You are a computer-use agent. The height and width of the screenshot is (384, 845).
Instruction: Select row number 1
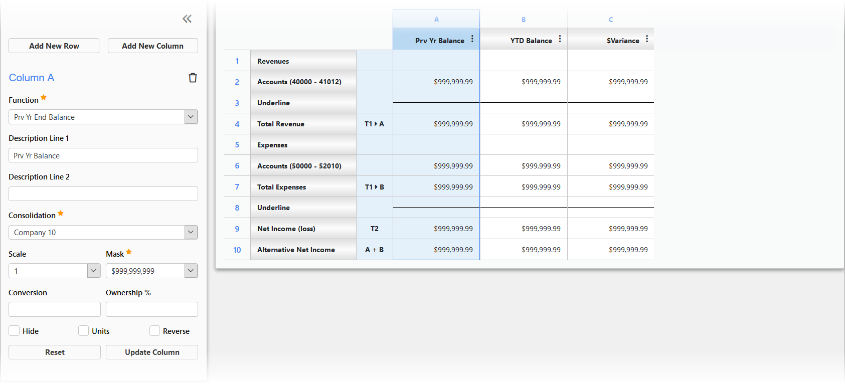coord(237,61)
